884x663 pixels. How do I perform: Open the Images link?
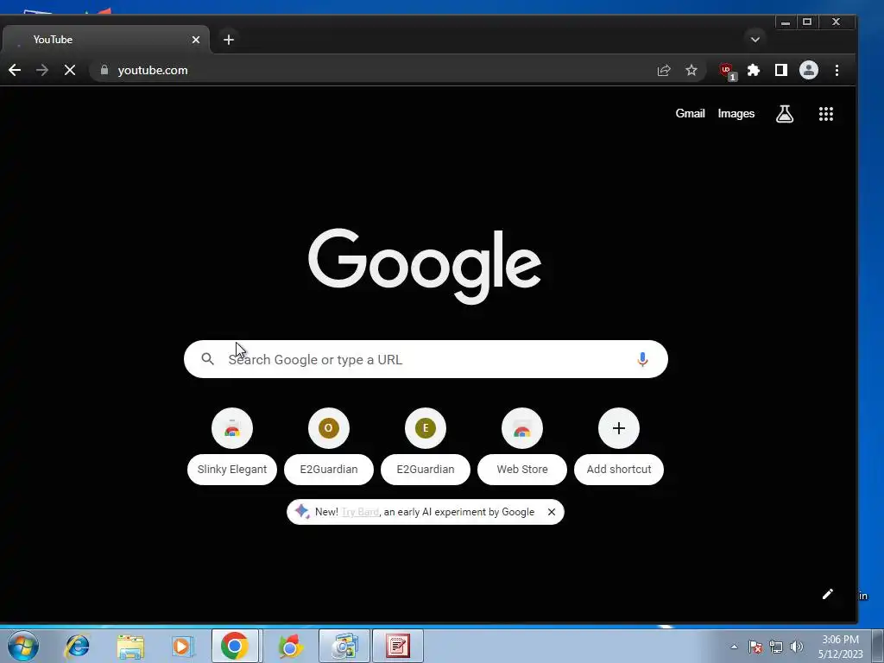click(x=736, y=113)
